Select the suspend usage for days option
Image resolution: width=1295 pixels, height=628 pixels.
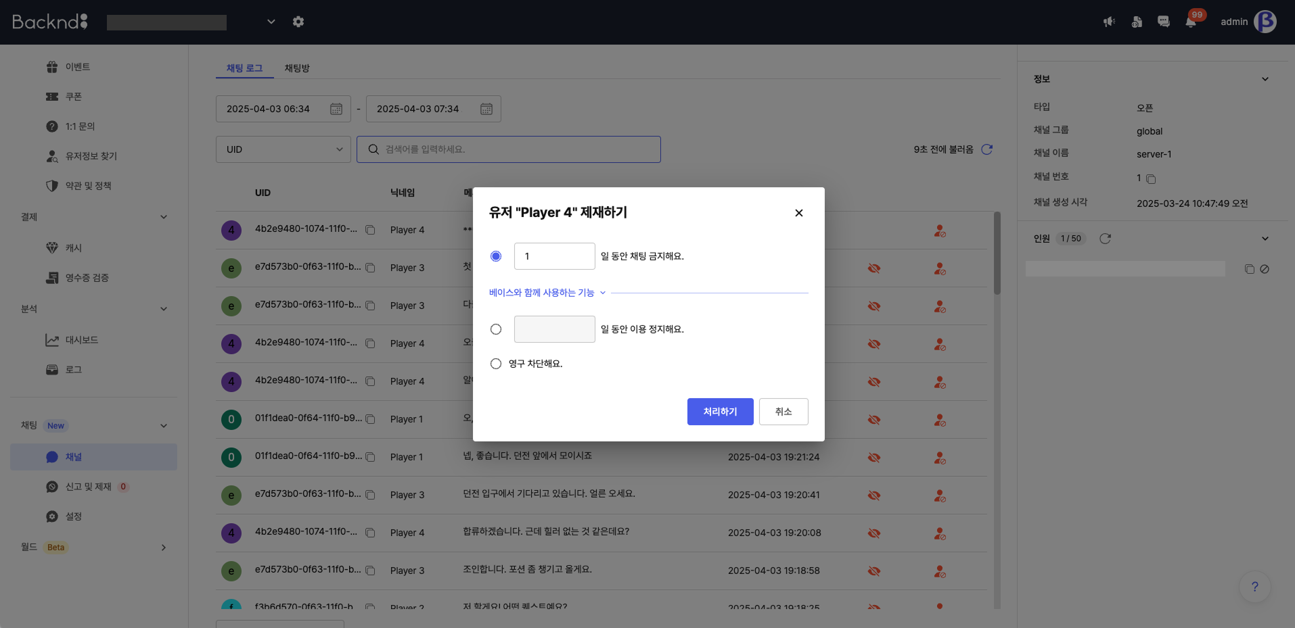[x=496, y=329]
